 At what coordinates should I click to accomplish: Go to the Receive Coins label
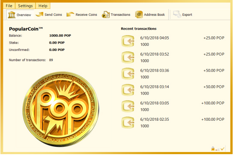(86, 15)
